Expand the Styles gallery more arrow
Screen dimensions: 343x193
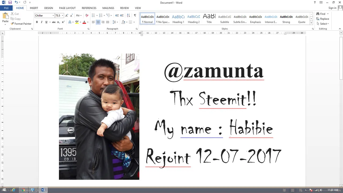(311, 24)
